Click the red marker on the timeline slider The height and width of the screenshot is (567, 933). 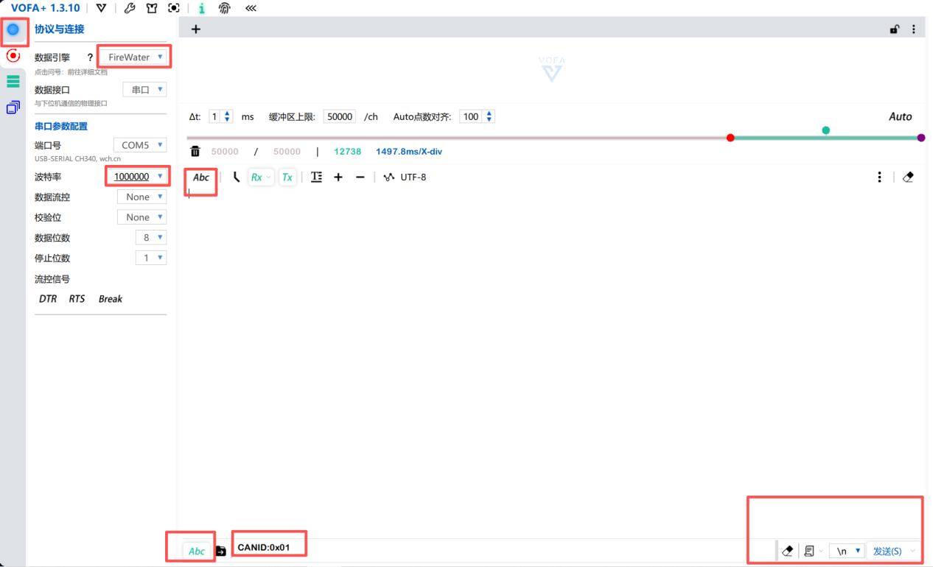click(x=730, y=138)
